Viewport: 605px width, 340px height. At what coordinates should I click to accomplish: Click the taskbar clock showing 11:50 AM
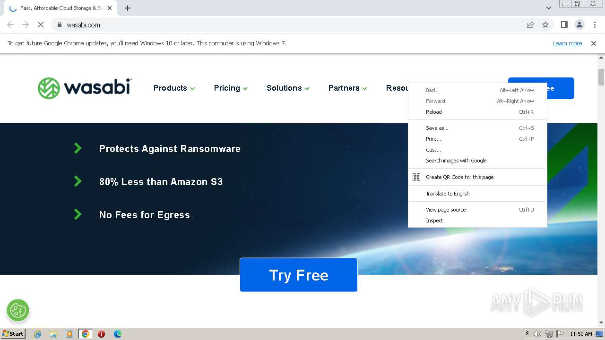pos(581,334)
